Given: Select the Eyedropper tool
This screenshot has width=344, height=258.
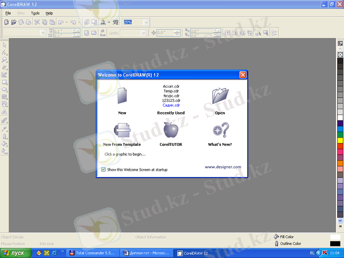Looking at the screenshot, I should point(4,129).
